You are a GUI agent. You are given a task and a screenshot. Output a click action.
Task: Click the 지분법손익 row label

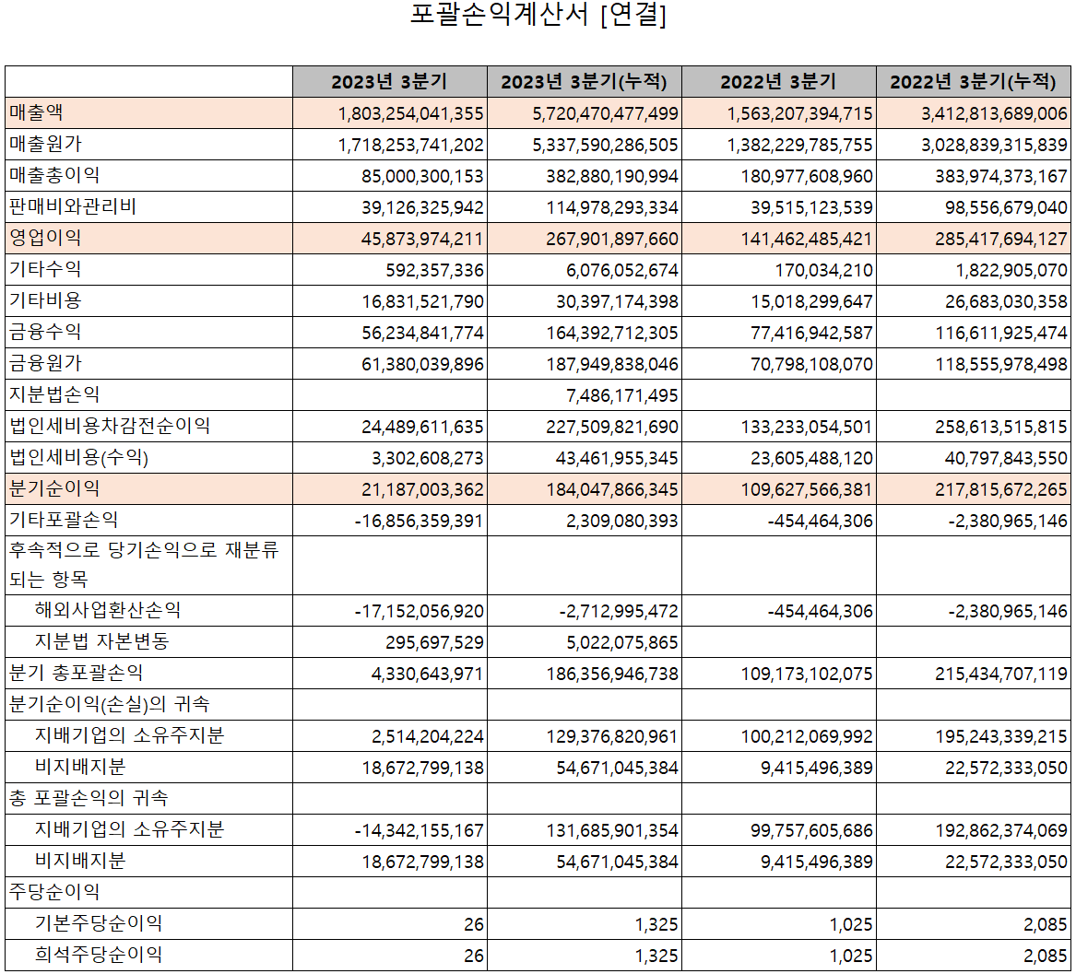pyautogui.click(x=54, y=394)
